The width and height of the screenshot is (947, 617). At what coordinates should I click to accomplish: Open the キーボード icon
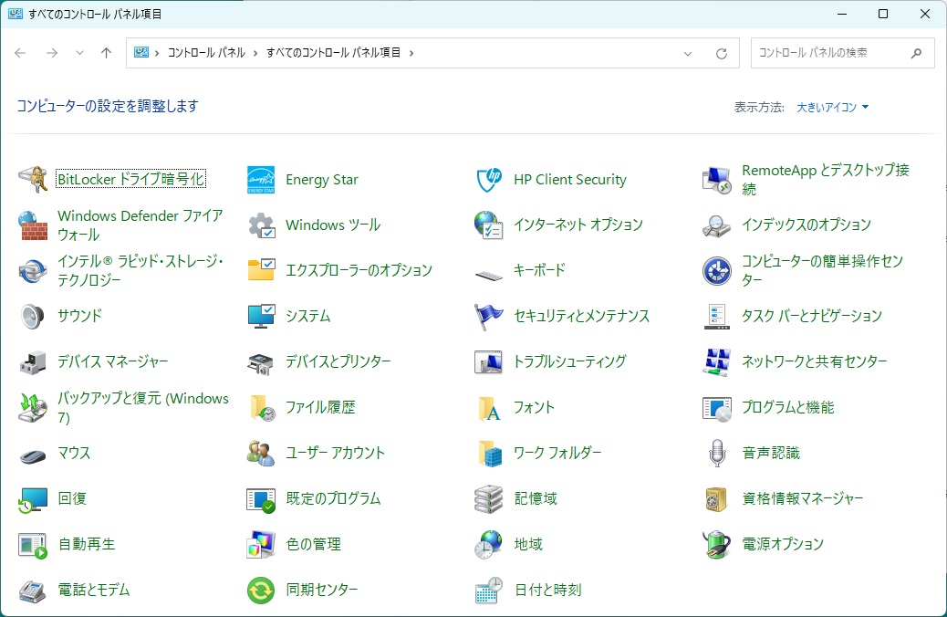click(489, 275)
